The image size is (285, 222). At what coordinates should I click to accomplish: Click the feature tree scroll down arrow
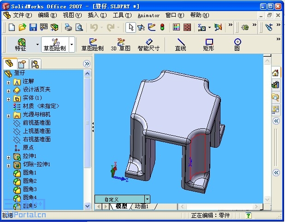coord(88,206)
